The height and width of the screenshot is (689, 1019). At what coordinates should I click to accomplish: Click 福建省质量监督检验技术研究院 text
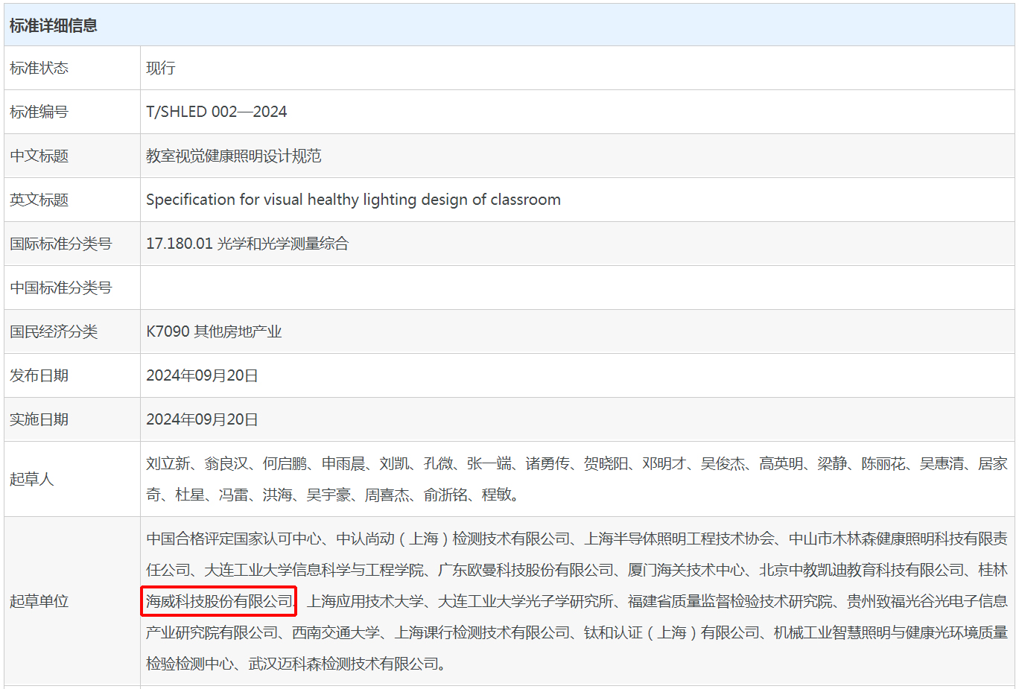coord(730,601)
